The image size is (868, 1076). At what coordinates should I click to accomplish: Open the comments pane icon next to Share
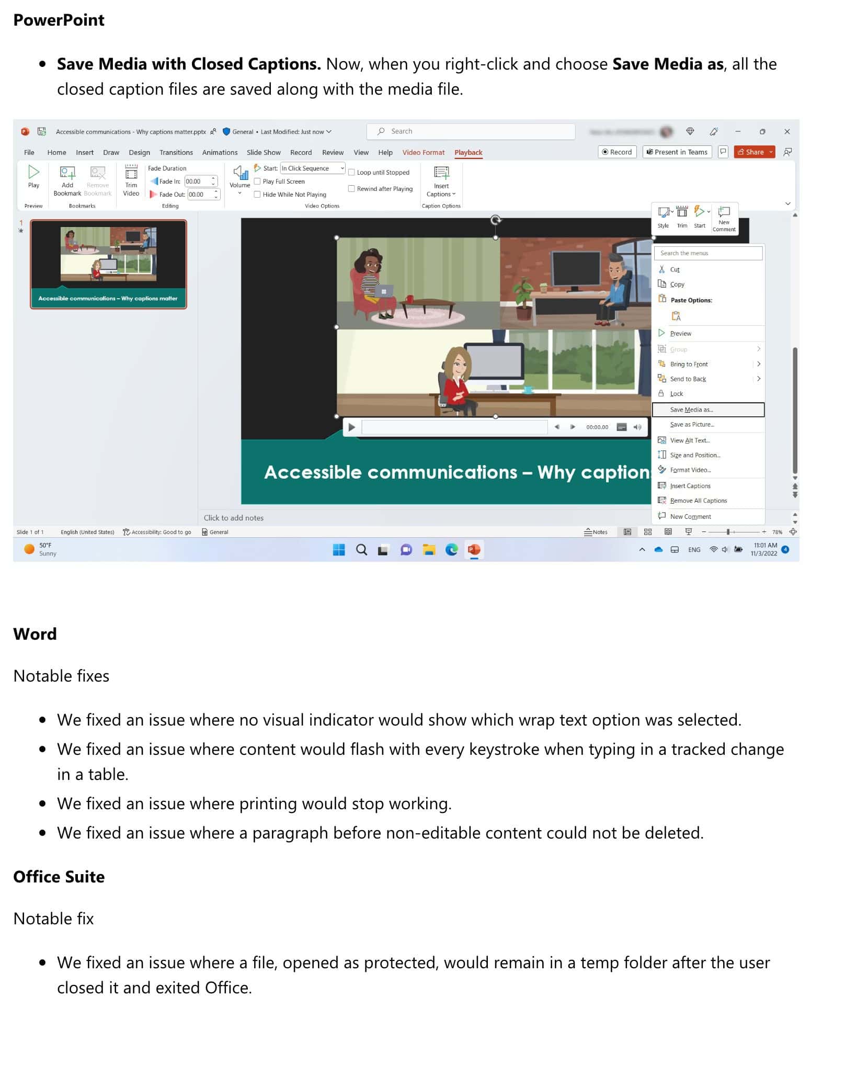pyautogui.click(x=723, y=152)
